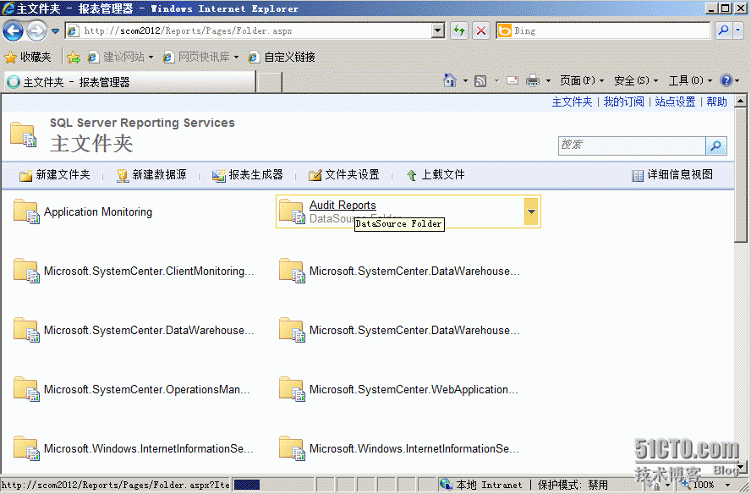Select the 主文件夹 - 报表管理器 browser tab

point(129,82)
